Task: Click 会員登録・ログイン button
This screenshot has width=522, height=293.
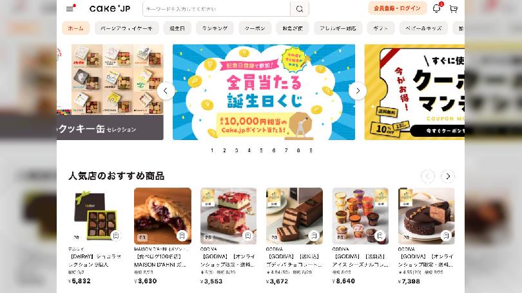Action: point(397,8)
